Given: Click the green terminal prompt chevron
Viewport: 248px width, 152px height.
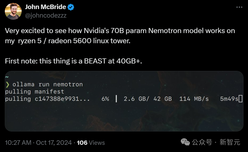Looking at the screenshot, I should [x=7, y=85].
